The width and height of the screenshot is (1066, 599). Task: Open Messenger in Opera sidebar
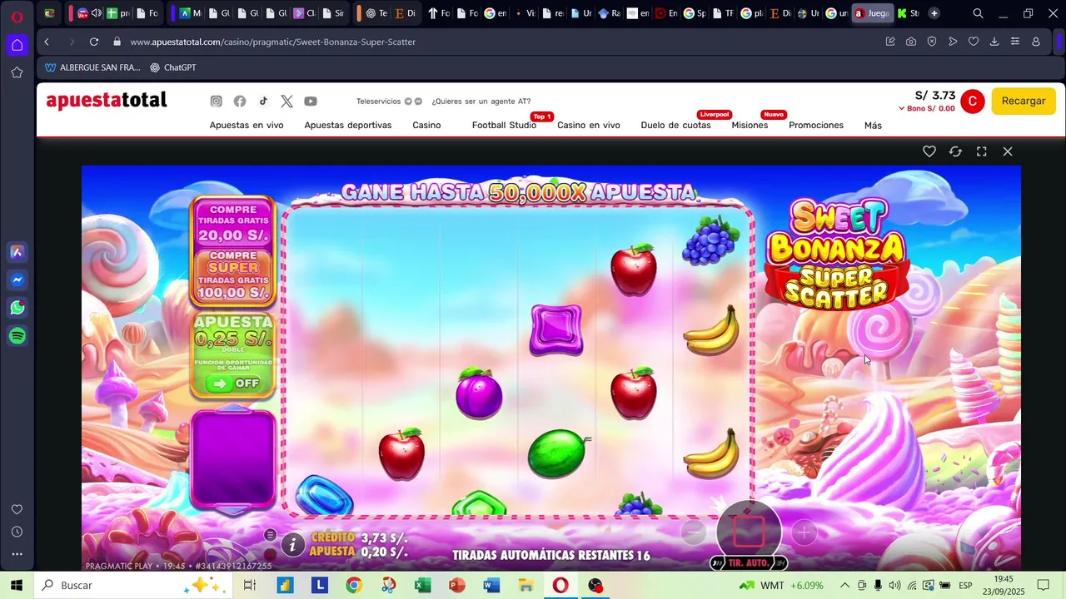coord(17,280)
